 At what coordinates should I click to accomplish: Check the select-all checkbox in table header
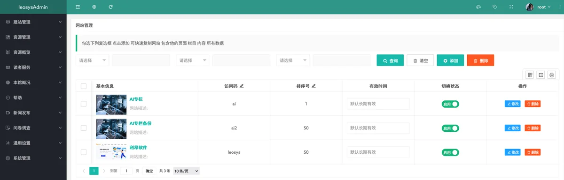(84, 86)
